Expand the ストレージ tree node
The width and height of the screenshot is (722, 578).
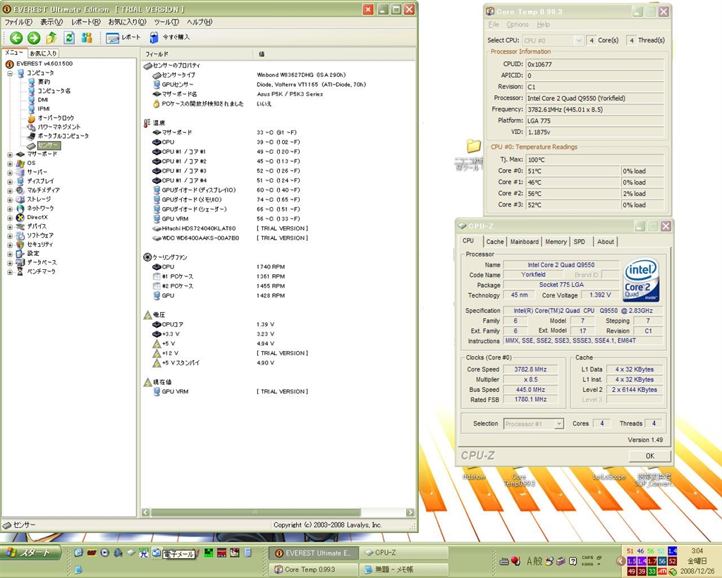(10, 199)
